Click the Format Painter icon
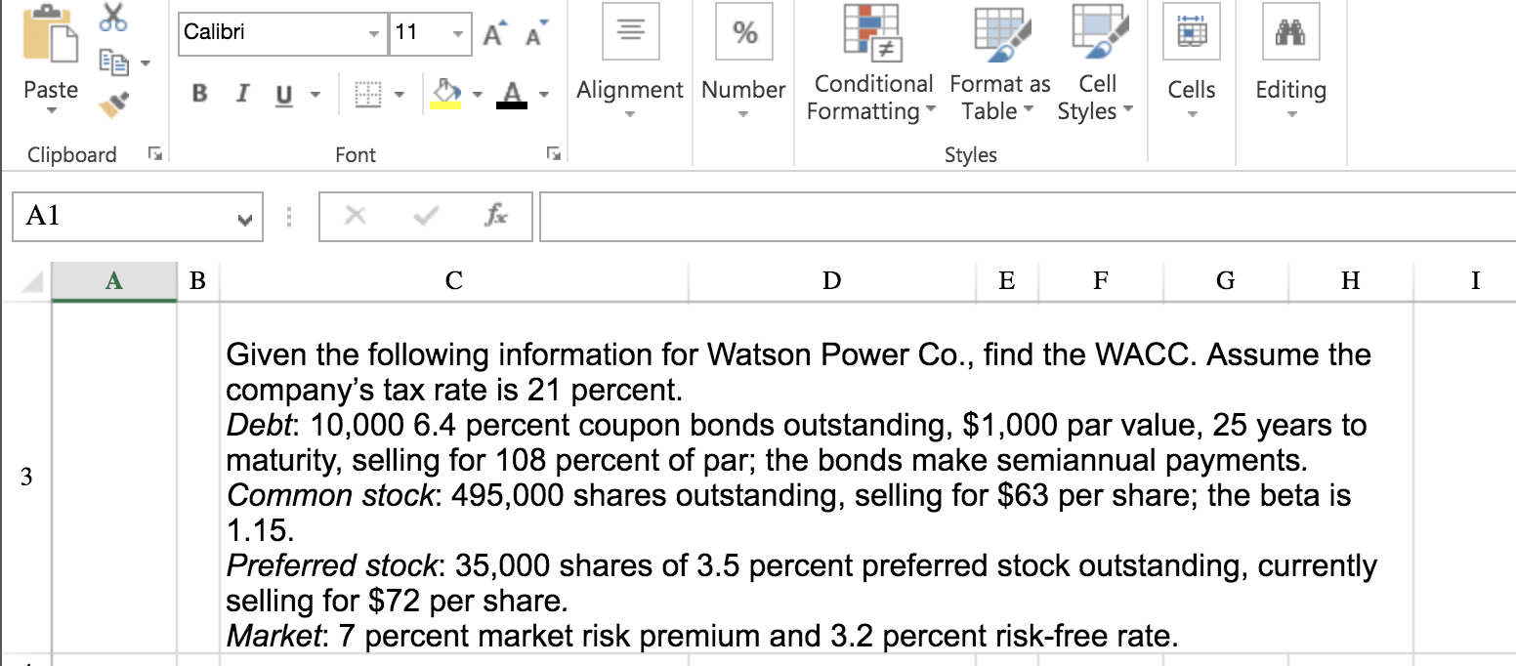Image resolution: width=1516 pixels, height=666 pixels. tap(110, 104)
